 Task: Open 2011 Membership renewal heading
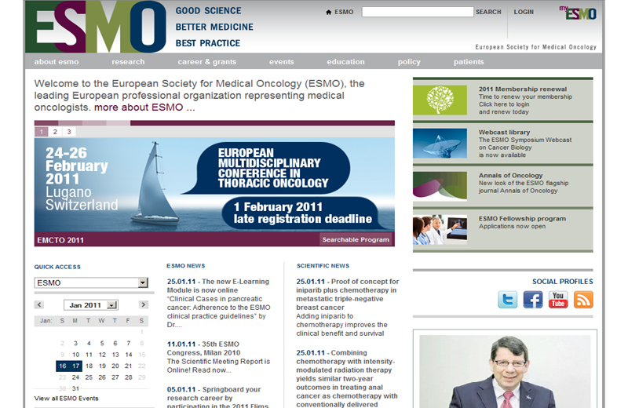click(x=523, y=89)
